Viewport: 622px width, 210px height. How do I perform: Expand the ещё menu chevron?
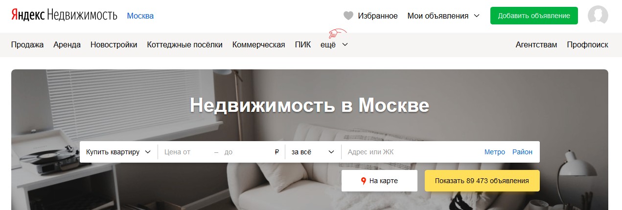point(345,45)
